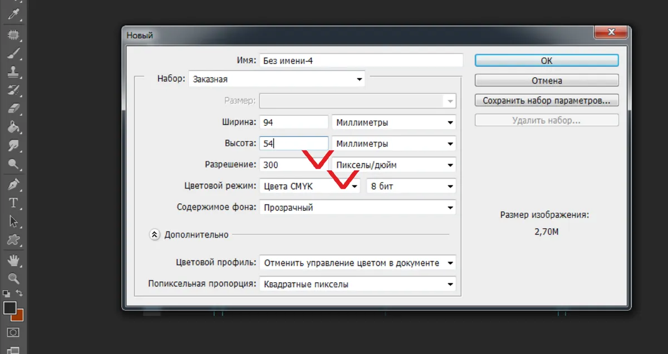Select the Dodge tool
The width and height of the screenshot is (668, 354).
click(x=13, y=164)
